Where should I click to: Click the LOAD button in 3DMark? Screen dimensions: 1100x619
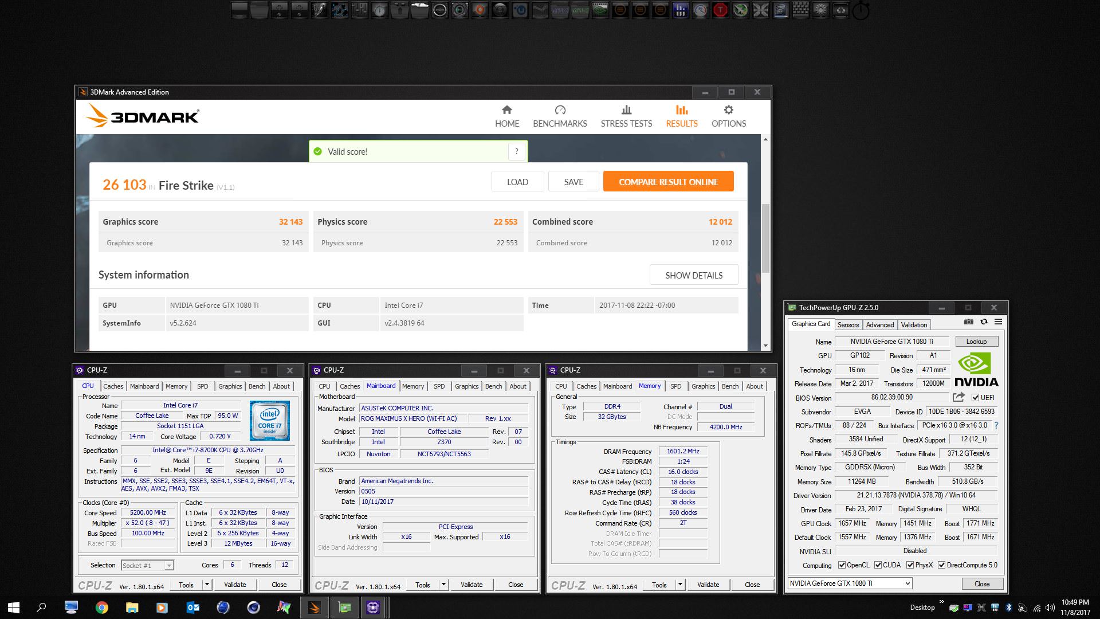coord(517,182)
